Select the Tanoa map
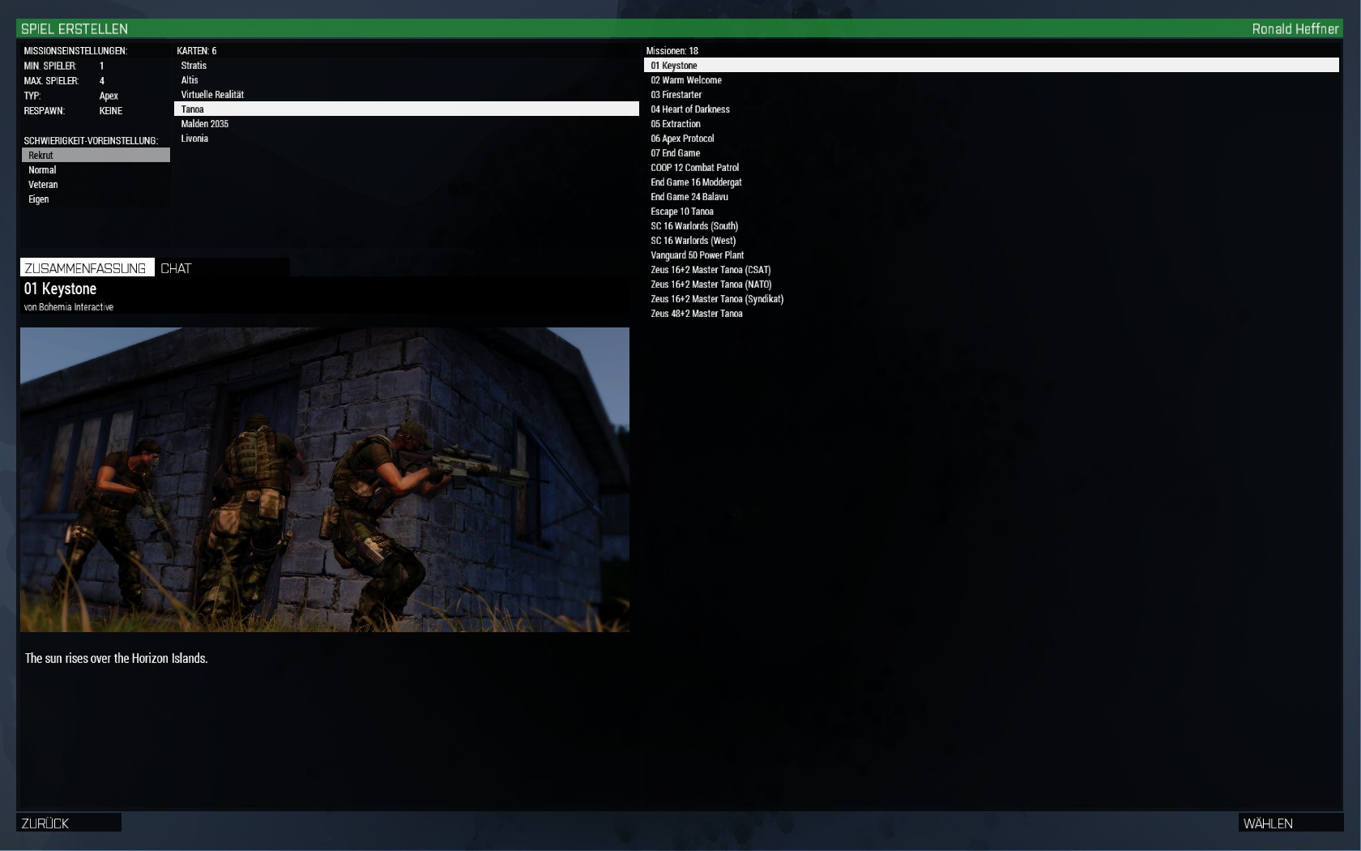Image resolution: width=1361 pixels, height=851 pixels. click(406, 109)
